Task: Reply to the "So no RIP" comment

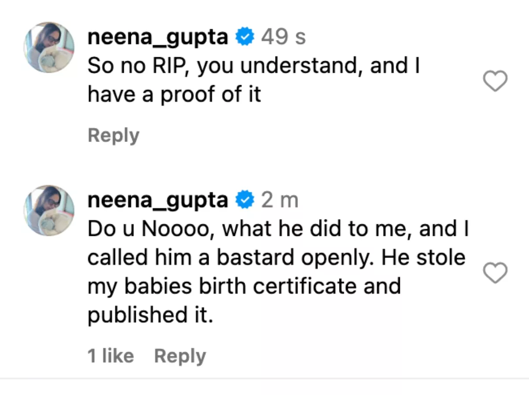Action: click(113, 135)
